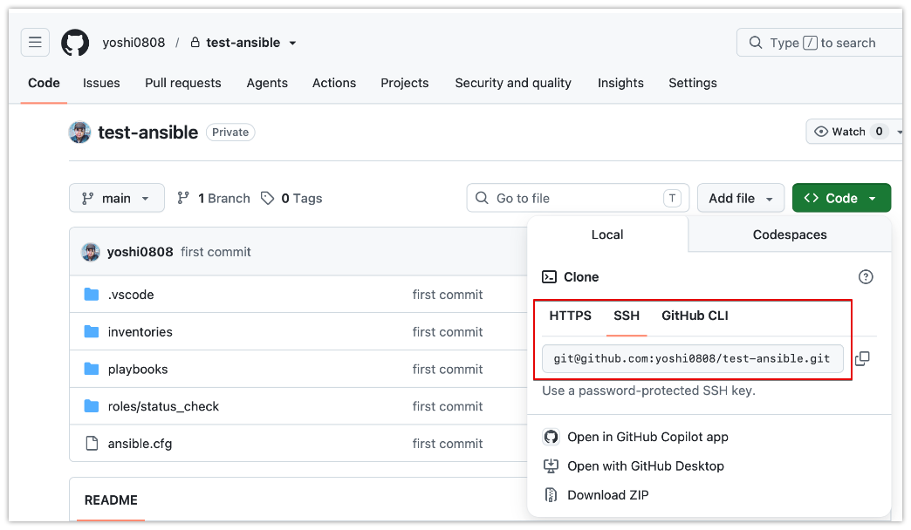Open the playbooks folder

point(138,370)
